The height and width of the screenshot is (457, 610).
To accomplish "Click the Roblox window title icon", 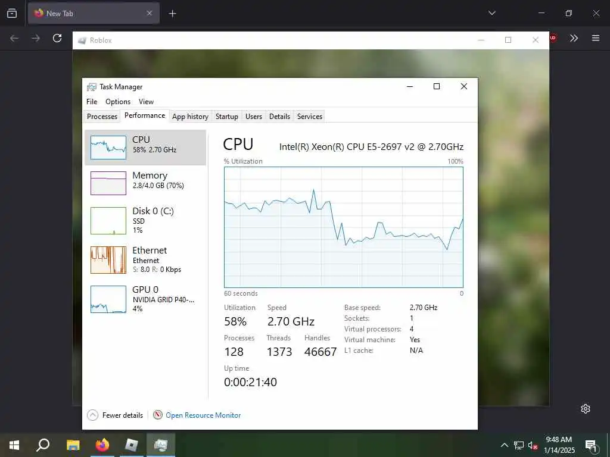I will point(82,40).
